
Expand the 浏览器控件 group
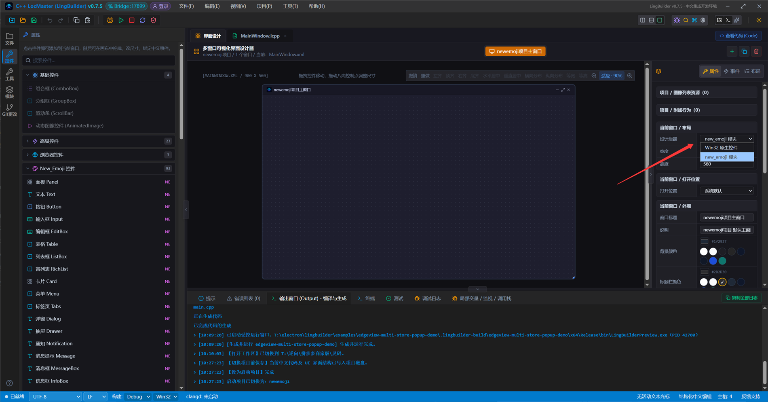(x=99, y=155)
